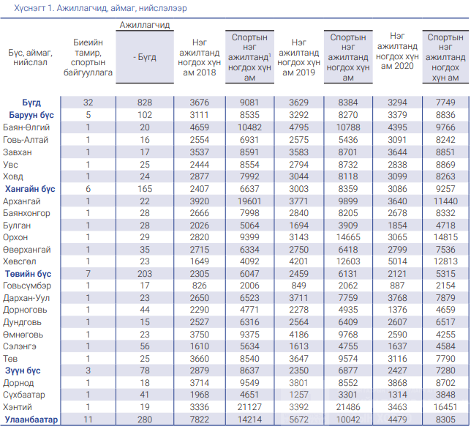471x443 pixels.
Task: Select Улаанбаатар workers value '280'
Action: (145, 420)
